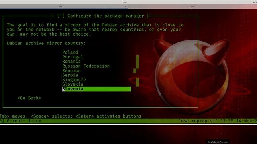Click the SimpleScreenRecorder taskbar label

click(218, 142)
